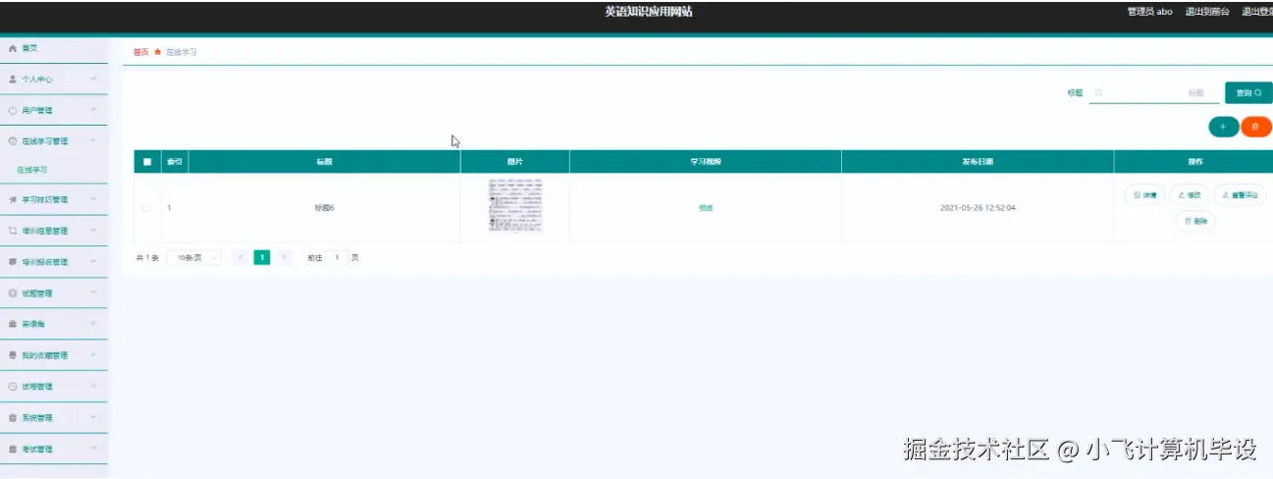The width and height of the screenshot is (1273, 479).
Task: Click the 共 1 条 total count text
Action: pos(147,257)
